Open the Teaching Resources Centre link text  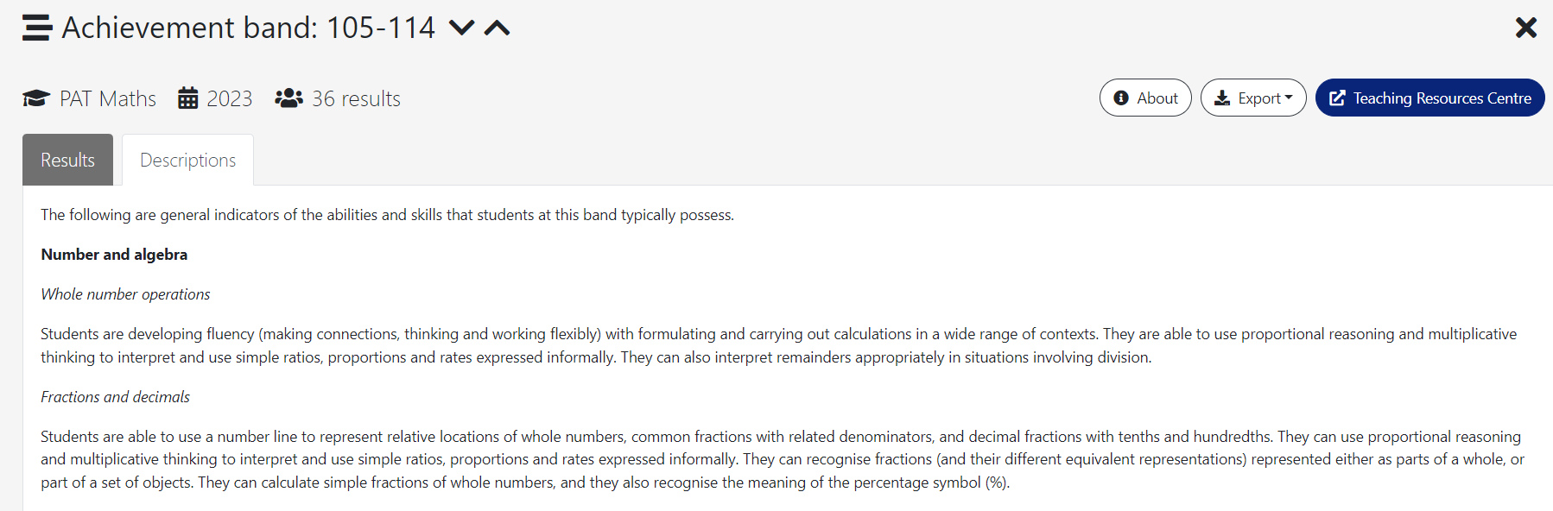click(1442, 98)
